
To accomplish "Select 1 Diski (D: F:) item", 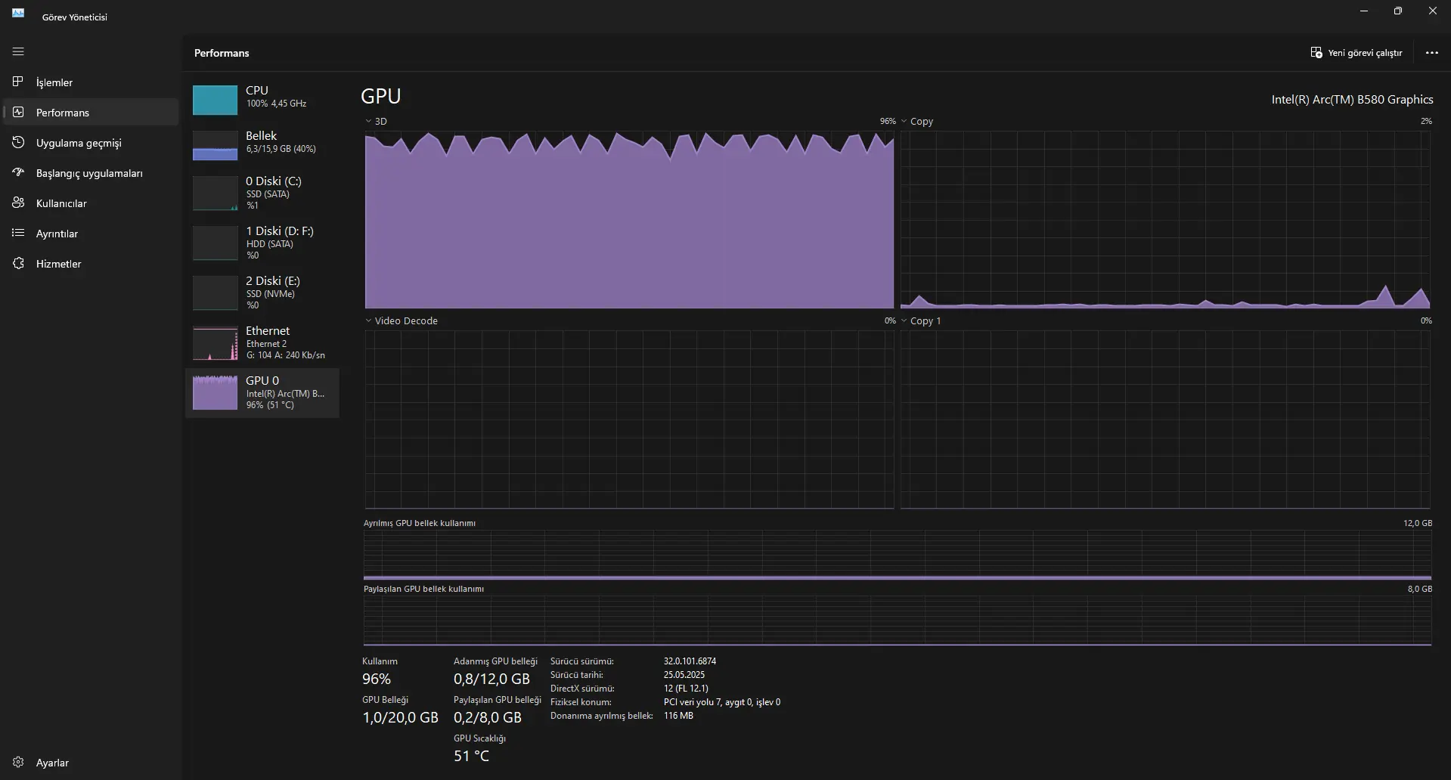I will point(262,243).
